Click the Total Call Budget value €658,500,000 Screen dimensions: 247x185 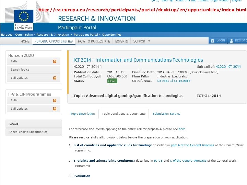(117, 76)
